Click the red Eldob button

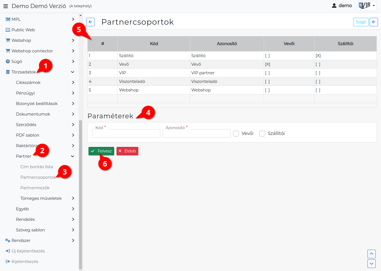[x=127, y=151]
